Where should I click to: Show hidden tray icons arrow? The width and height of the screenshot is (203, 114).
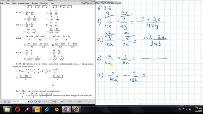pos(186,110)
